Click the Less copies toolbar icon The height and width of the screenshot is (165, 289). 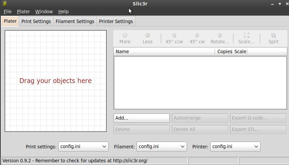click(x=148, y=38)
